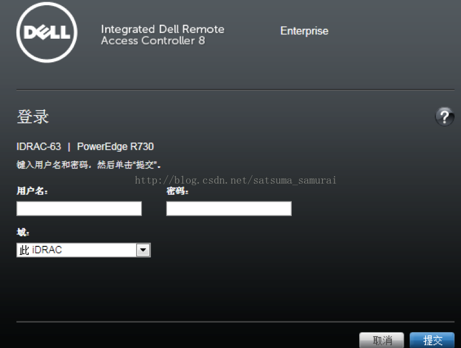Click the instruction text about 提交

point(88,164)
